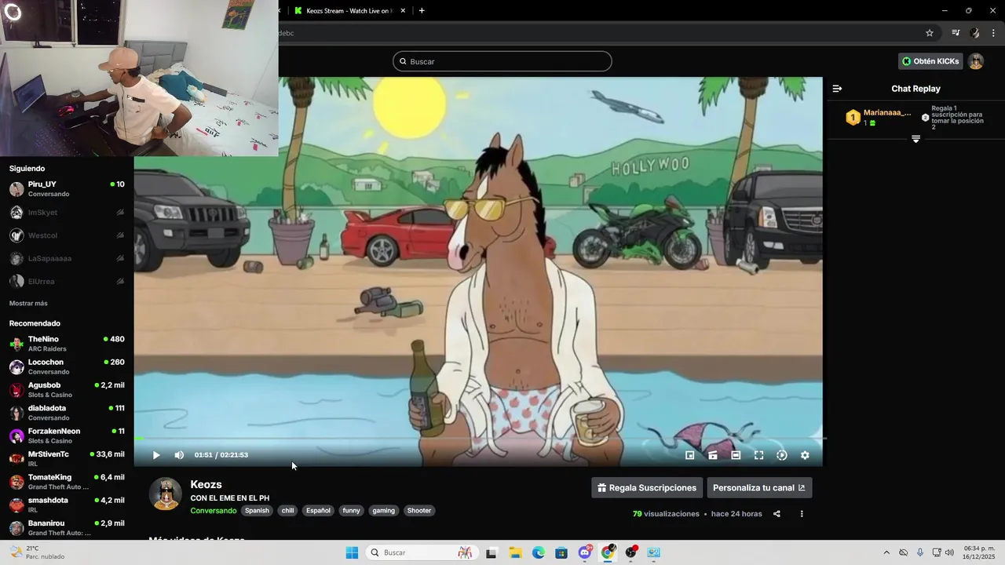Open LaSapaaaaa channel
Screen dimensions: 1005x565
pos(67,258)
